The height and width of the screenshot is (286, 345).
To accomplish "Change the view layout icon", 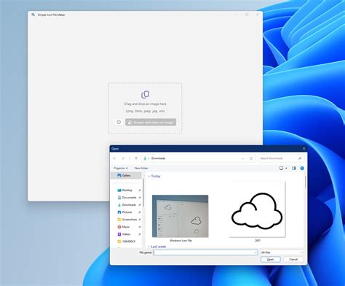I will click(x=282, y=168).
